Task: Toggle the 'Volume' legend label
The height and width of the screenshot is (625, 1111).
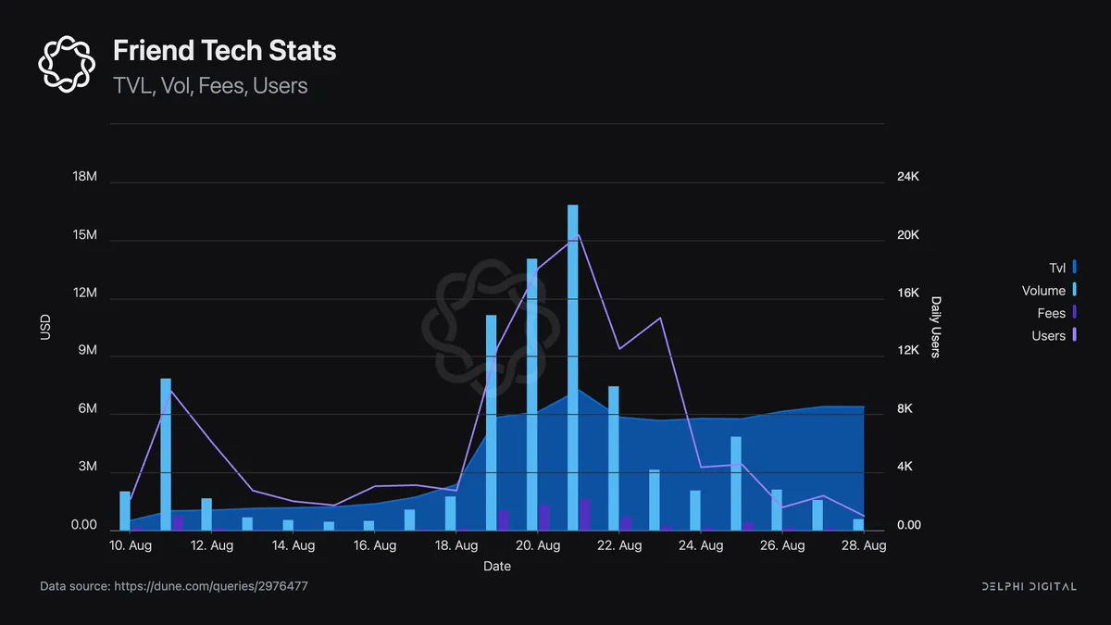Action: click(x=1043, y=291)
